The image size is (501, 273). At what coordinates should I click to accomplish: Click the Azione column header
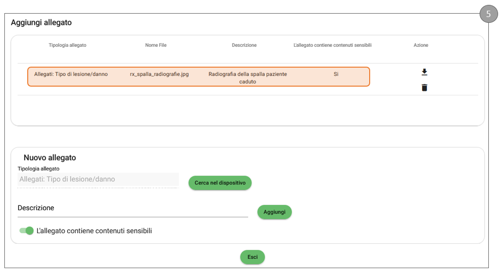tap(421, 45)
